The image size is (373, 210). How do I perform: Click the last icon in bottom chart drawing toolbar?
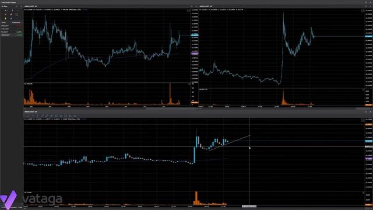pos(75,116)
